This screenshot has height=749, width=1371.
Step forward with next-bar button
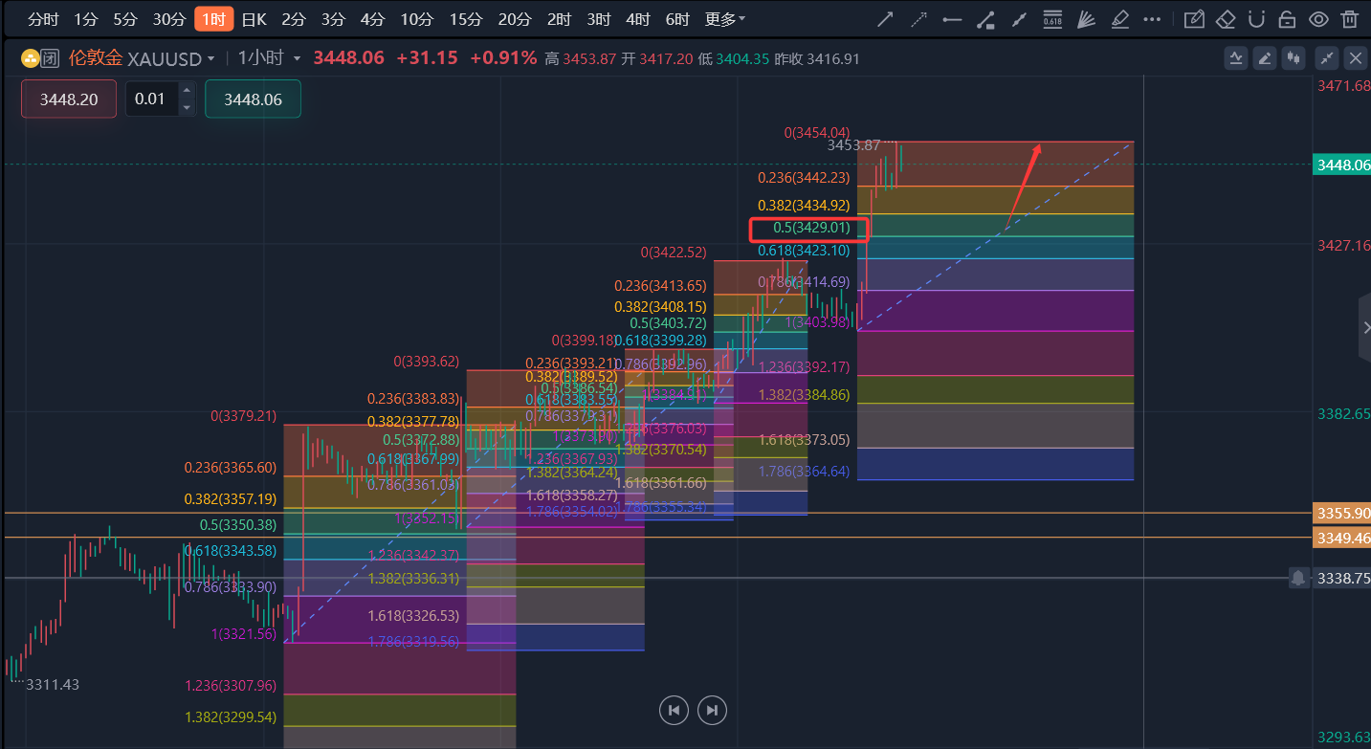[712, 710]
